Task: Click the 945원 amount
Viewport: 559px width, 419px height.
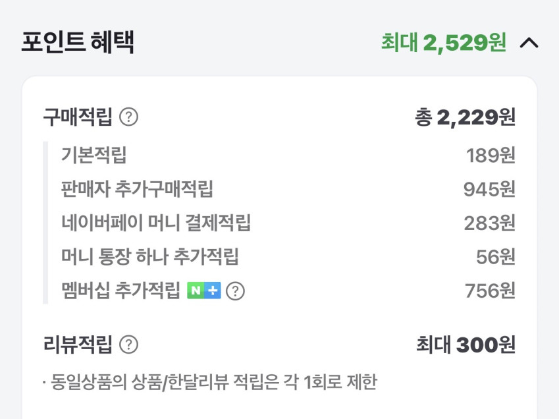Action: pos(489,189)
